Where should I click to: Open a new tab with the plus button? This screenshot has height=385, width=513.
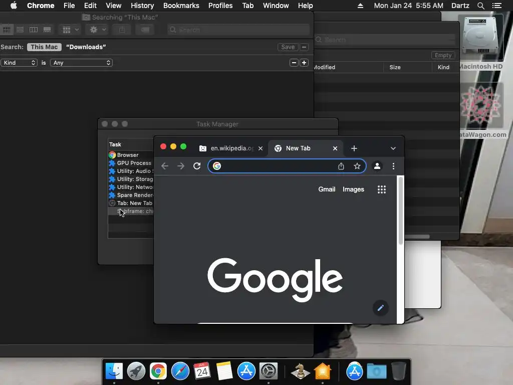click(x=354, y=148)
